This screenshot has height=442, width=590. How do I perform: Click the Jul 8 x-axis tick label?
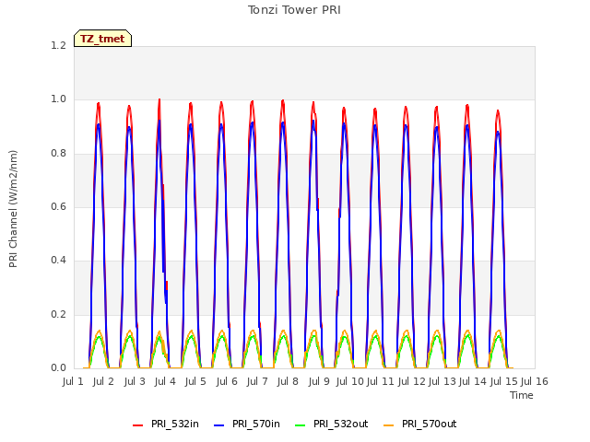[288, 381]
